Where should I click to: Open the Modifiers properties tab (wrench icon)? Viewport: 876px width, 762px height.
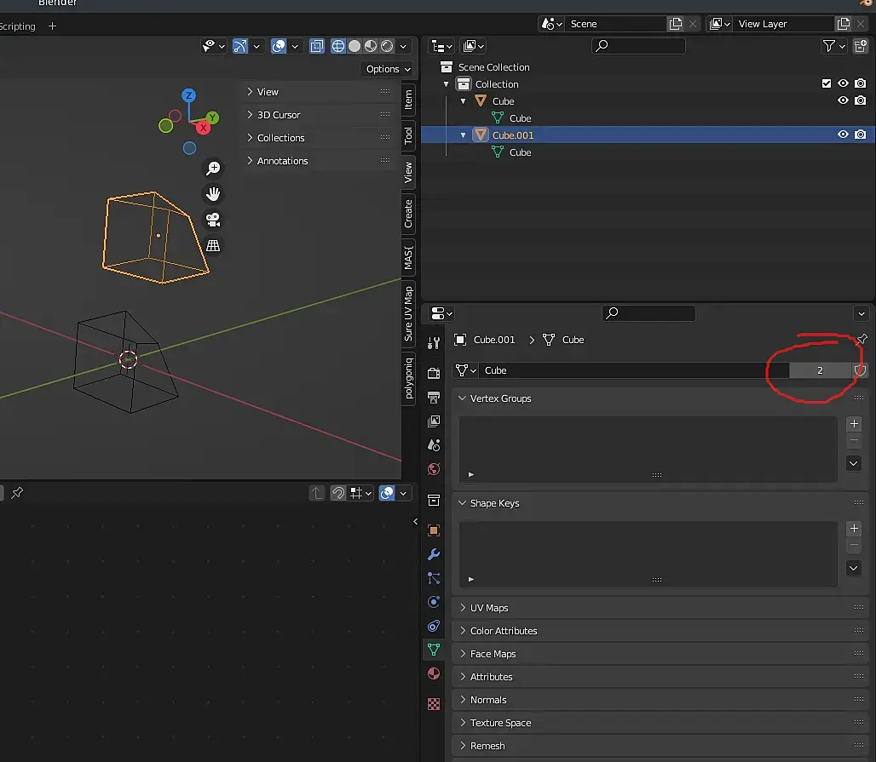point(434,554)
